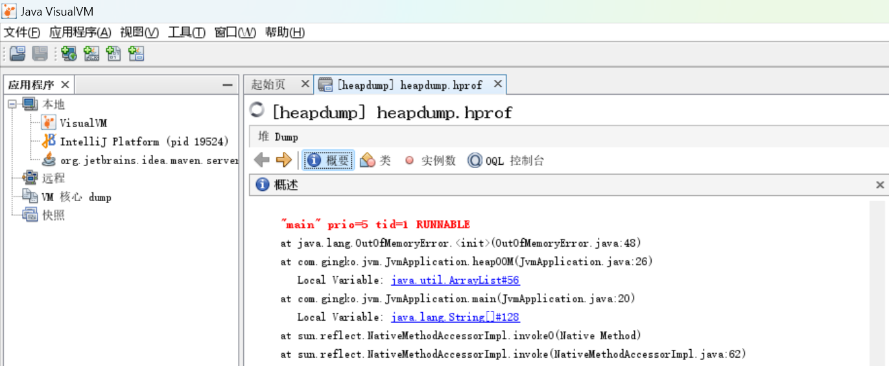
Task: Select the [heapdump] heapdump.hprof tab
Action: pyautogui.click(x=410, y=85)
